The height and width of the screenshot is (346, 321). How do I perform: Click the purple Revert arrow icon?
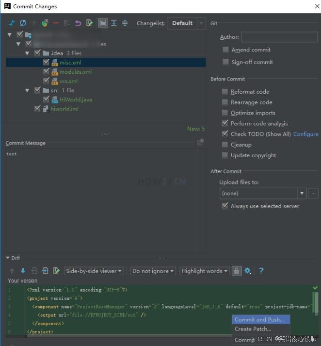[x=78, y=23]
